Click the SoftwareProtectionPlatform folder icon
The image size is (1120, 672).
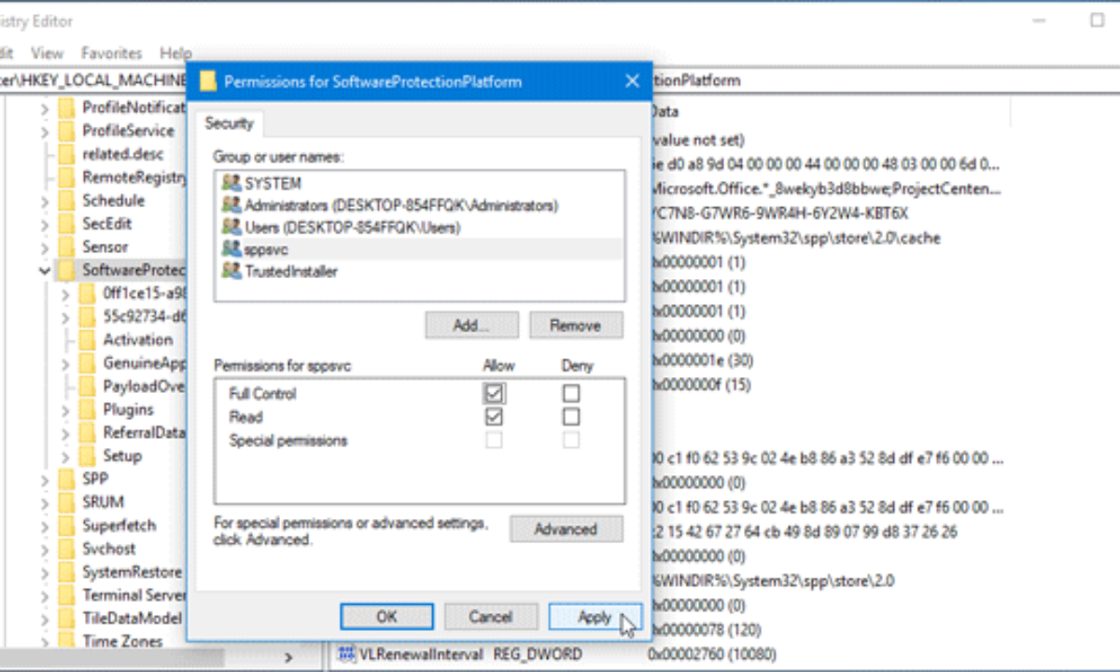66,271
